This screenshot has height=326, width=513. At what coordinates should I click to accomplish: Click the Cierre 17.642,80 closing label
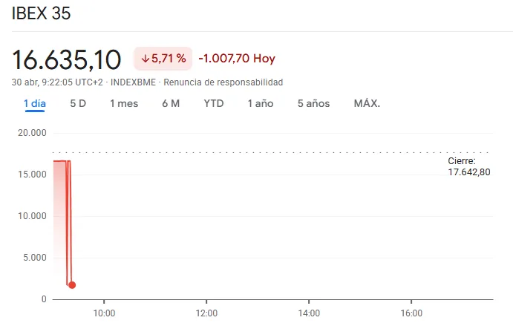point(468,166)
